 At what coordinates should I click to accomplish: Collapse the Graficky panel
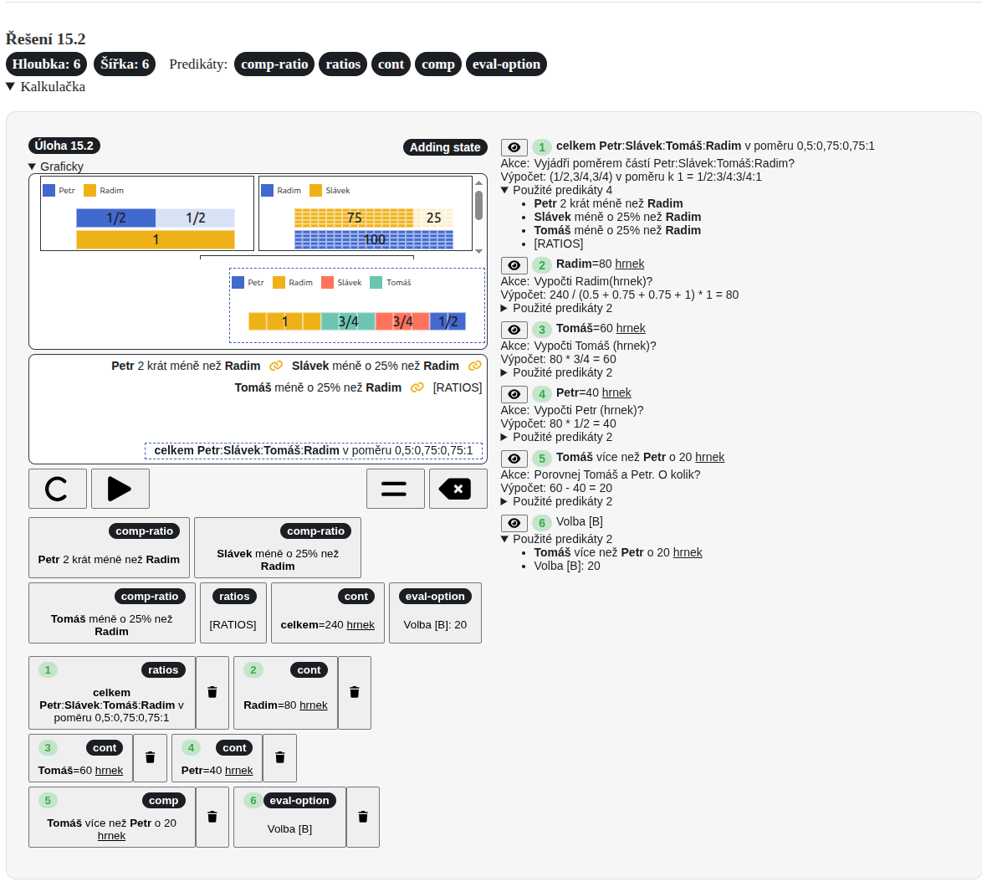point(33,167)
